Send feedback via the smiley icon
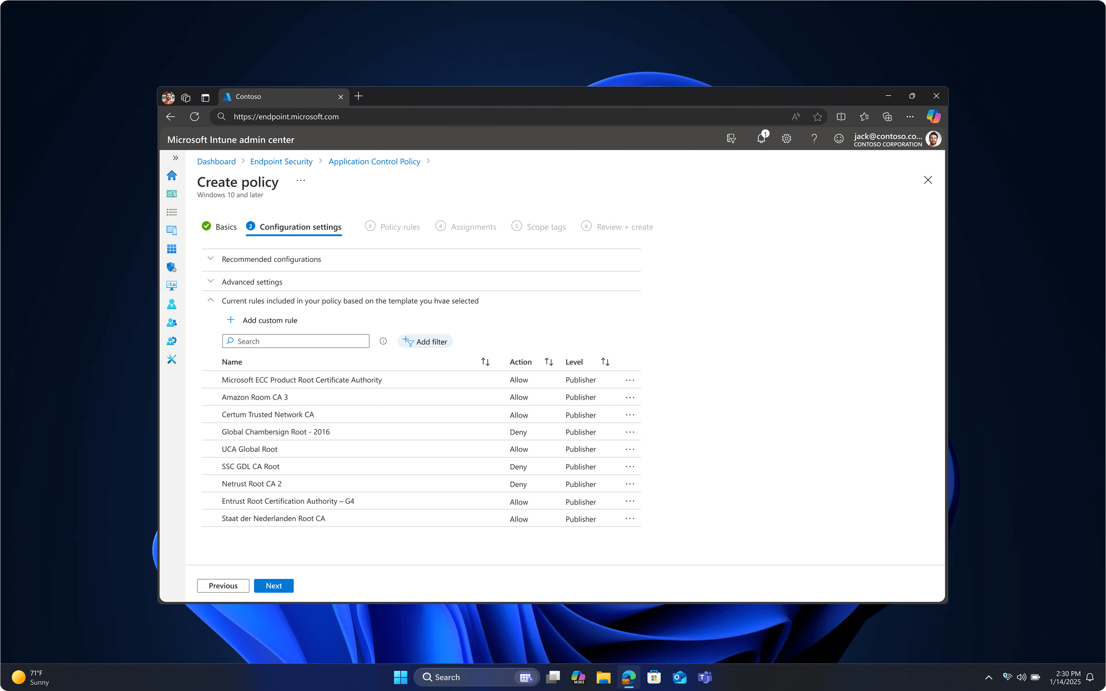 [839, 139]
